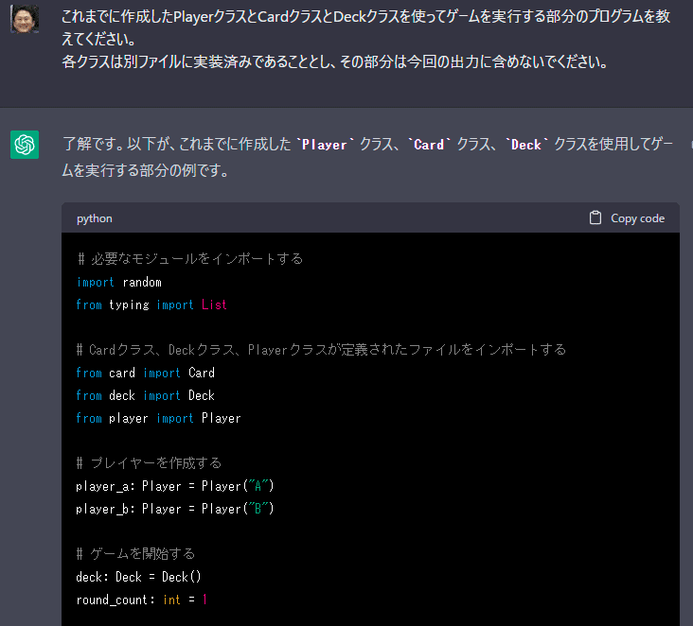Click the comment '# プレイヤーを作成する'
The height and width of the screenshot is (626, 693).
point(149,463)
